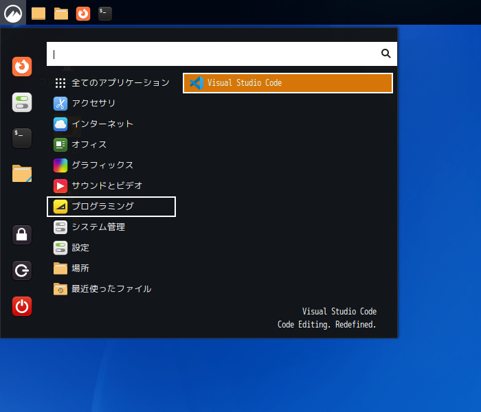The width and height of the screenshot is (481, 412).
Task: Open the サウンドとビデオ category
Action: pyautogui.click(x=111, y=186)
